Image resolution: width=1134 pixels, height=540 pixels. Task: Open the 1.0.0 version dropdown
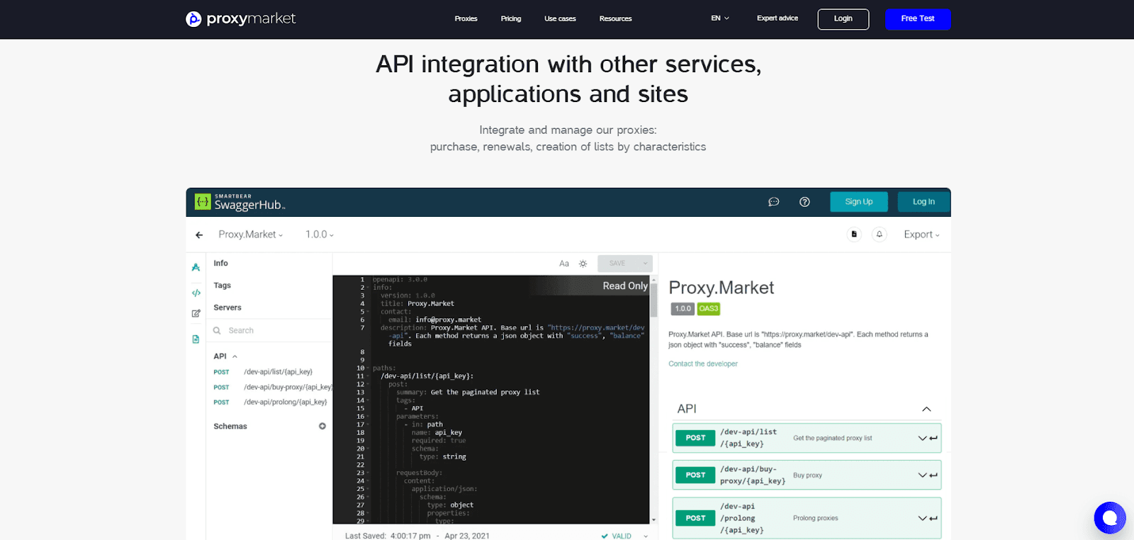click(320, 235)
